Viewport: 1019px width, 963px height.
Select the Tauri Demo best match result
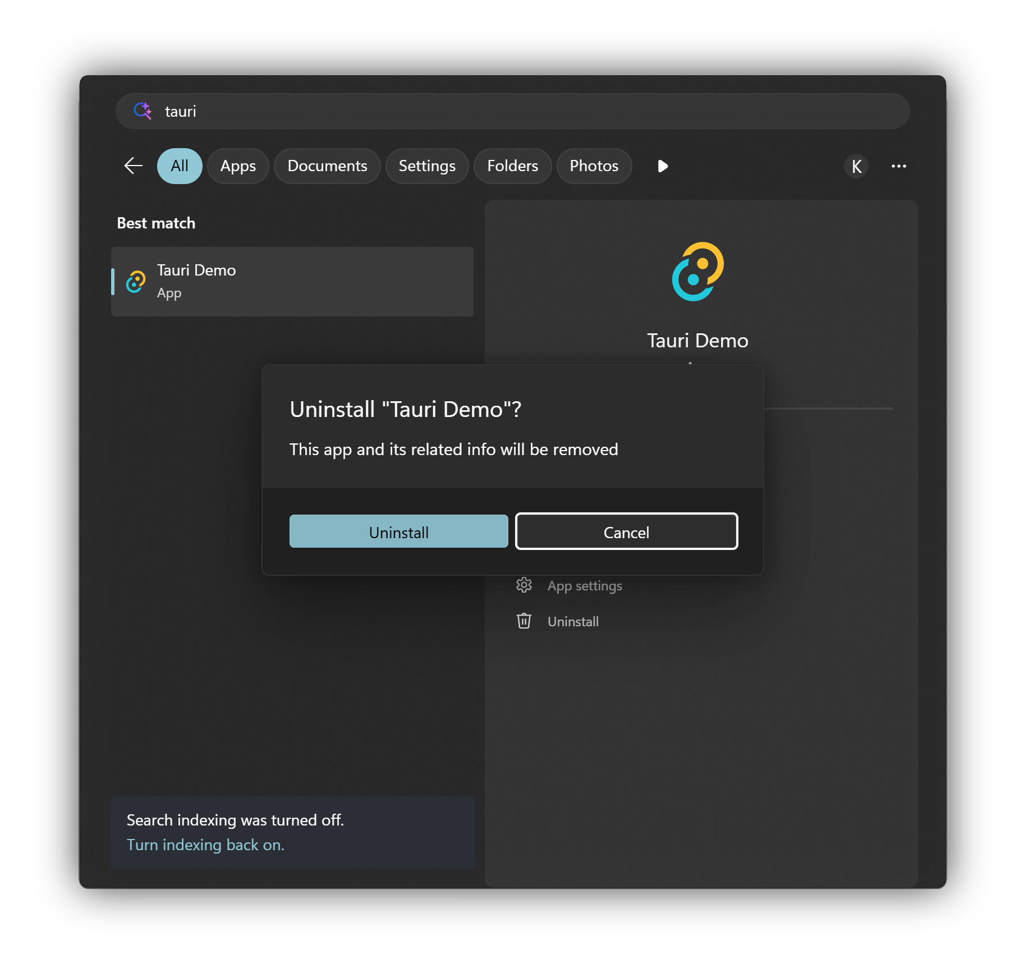[x=292, y=282]
